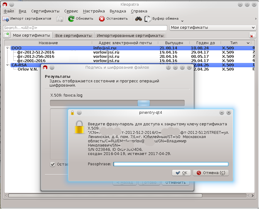This screenshot has height=209, width=259.
Task: Sort by Адрес электронной почты column
Action: 125,43
